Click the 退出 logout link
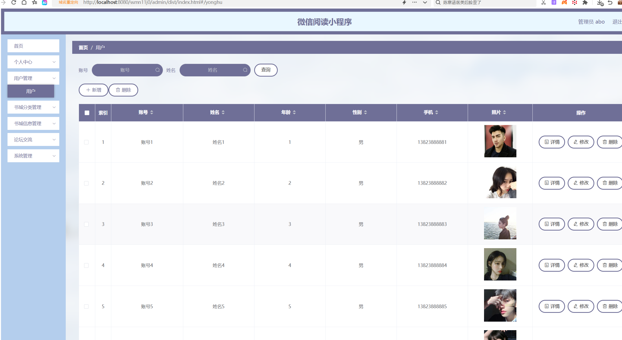The image size is (622, 340). click(617, 22)
